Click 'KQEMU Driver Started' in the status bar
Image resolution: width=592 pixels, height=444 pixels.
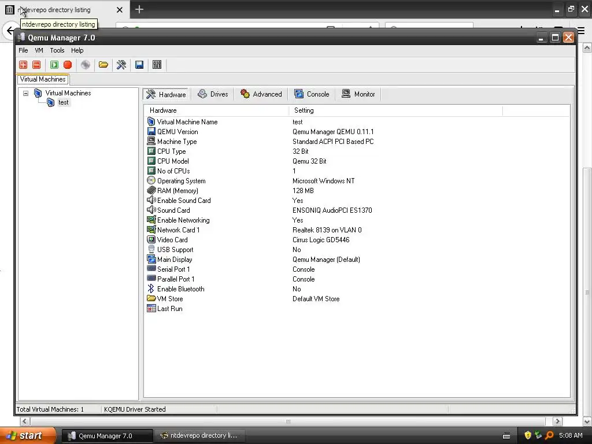pyautogui.click(x=135, y=409)
